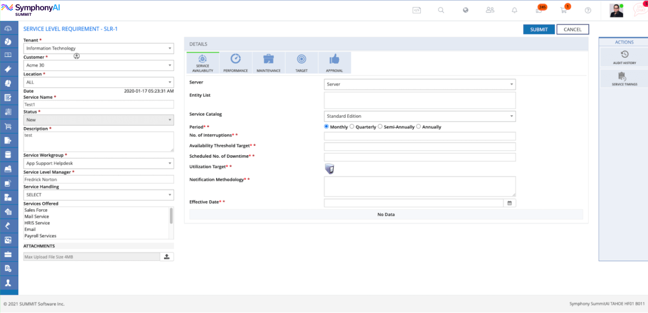Click the Utilization Target shield icon

pos(330,169)
